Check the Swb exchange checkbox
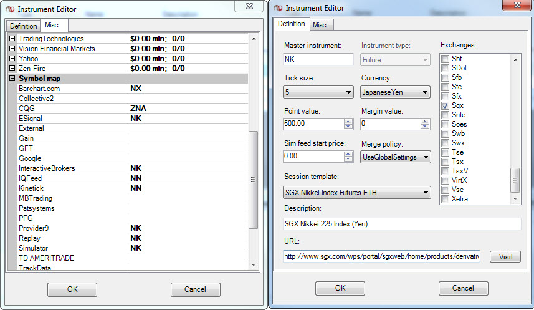The image size is (534, 310). (x=445, y=133)
